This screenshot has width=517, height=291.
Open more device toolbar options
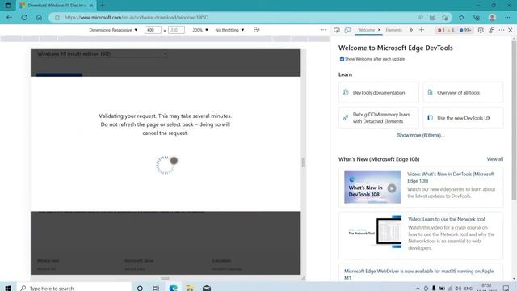[323, 30]
